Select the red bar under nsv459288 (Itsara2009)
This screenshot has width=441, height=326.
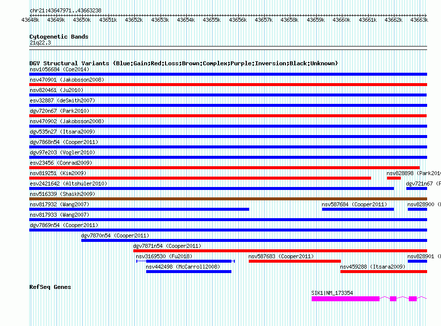click(x=384, y=272)
